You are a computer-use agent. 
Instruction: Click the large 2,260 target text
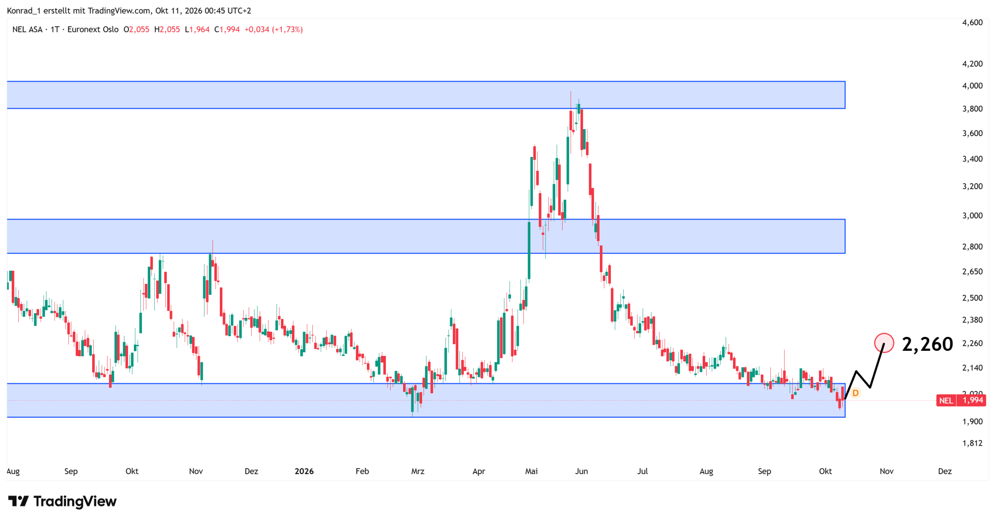pos(927,344)
